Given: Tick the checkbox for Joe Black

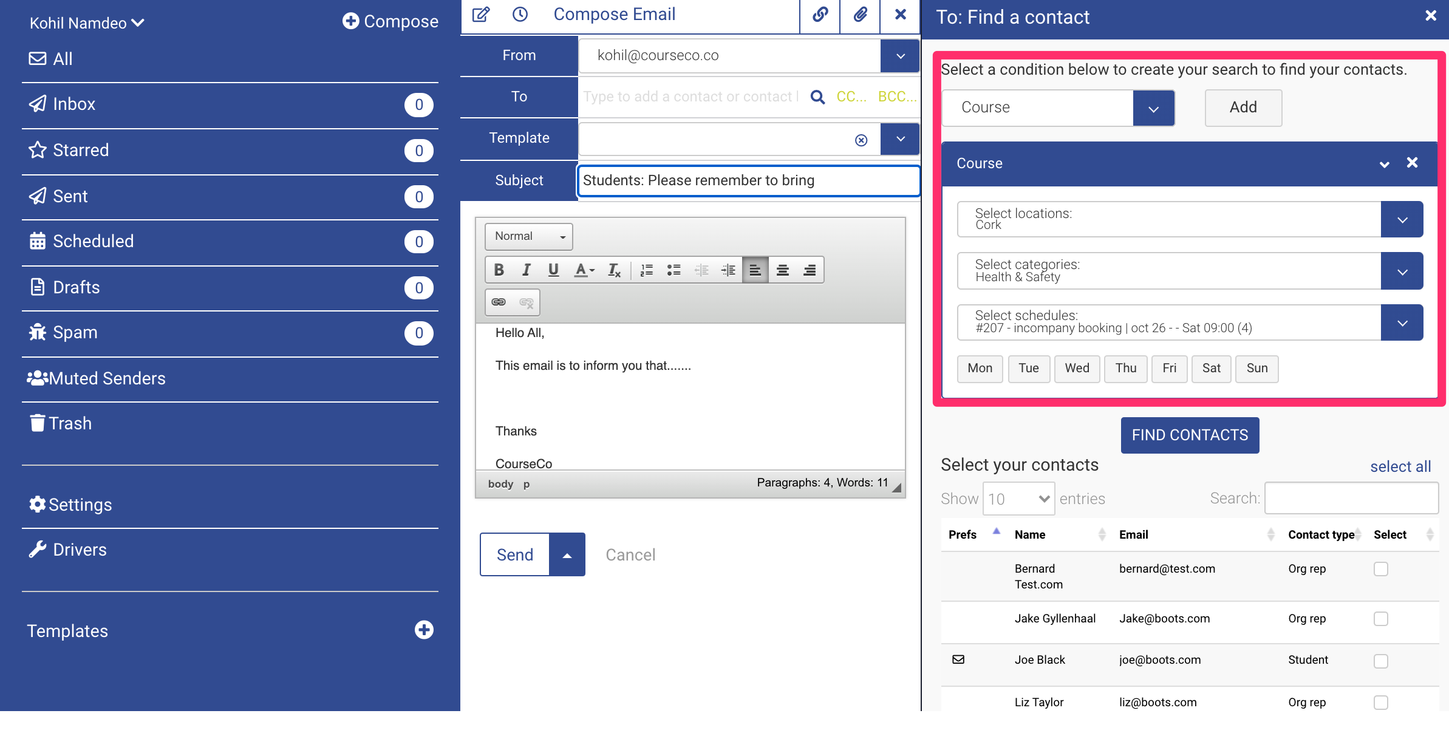Looking at the screenshot, I should point(1380,661).
